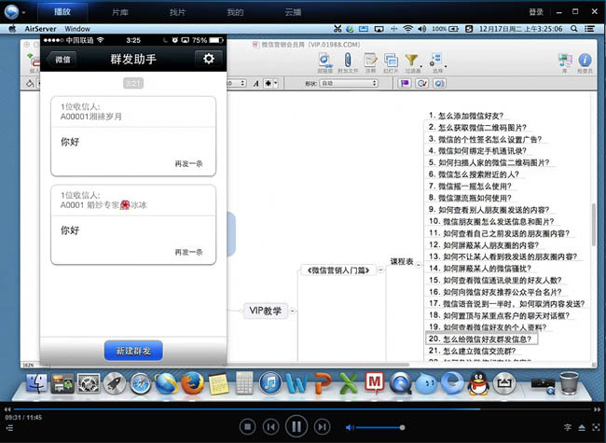
Task: Click the Safari compass Dock icon
Action: (x=141, y=382)
